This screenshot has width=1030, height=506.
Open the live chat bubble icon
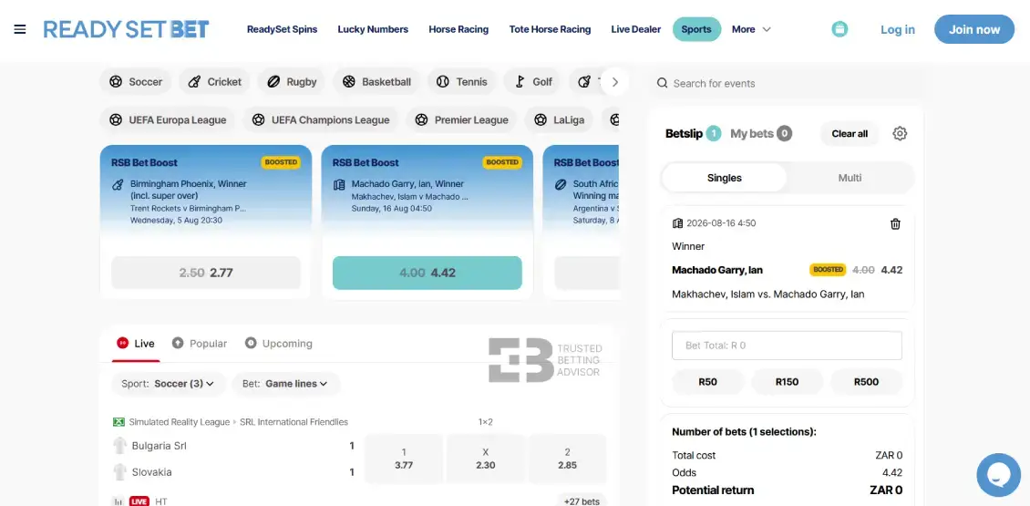tap(998, 474)
